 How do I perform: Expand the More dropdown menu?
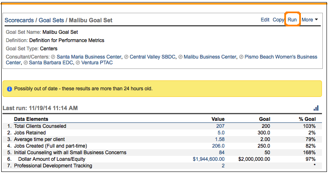pos(310,20)
